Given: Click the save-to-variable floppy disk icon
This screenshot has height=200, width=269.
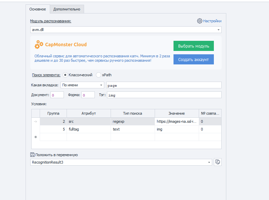Looking at the screenshot, I should (32, 155).
